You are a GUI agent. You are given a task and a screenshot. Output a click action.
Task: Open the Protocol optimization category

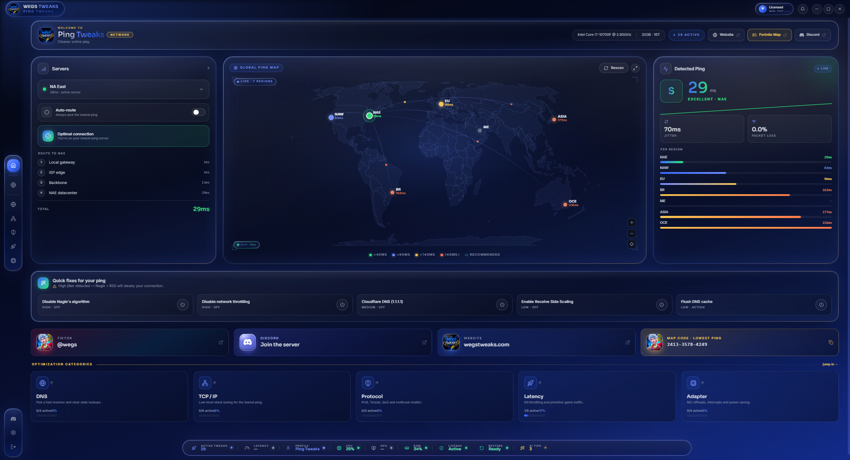(435, 397)
